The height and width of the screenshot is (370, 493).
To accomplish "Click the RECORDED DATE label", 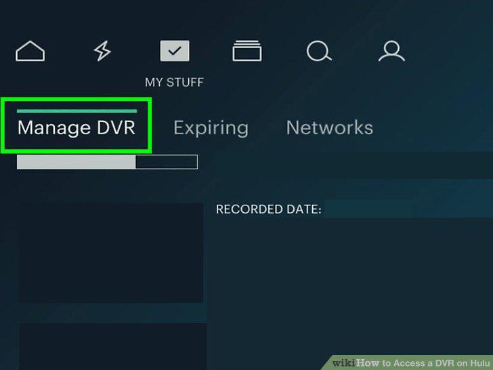I will [x=268, y=209].
